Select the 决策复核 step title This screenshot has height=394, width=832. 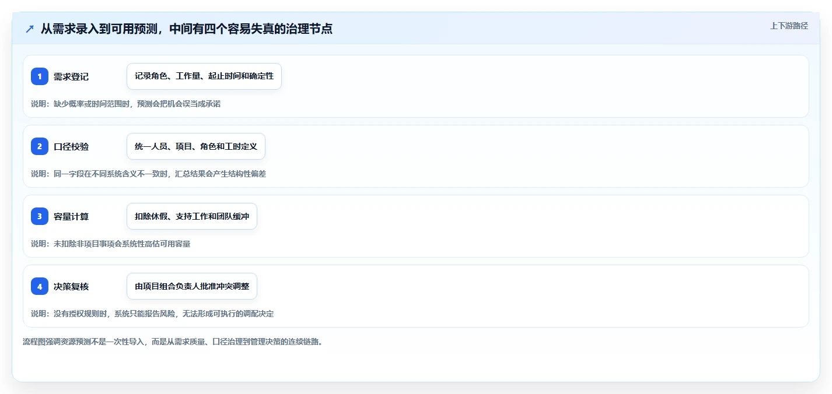pyautogui.click(x=71, y=286)
